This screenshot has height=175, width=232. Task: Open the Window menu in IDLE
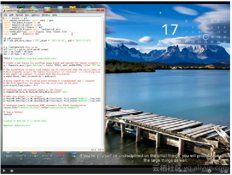pos(46,15)
